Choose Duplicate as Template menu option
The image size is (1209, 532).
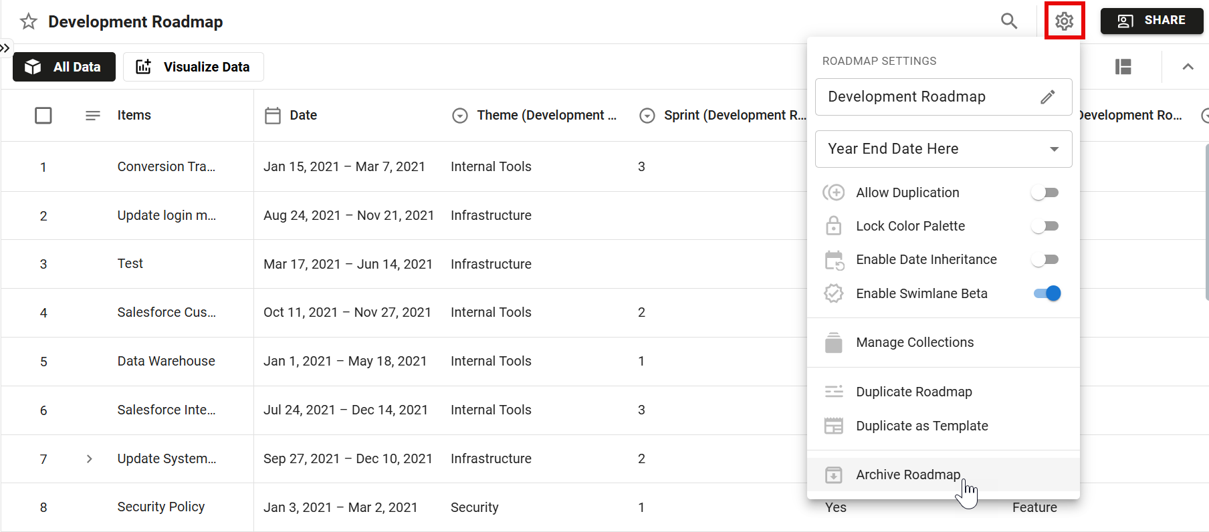click(x=921, y=426)
